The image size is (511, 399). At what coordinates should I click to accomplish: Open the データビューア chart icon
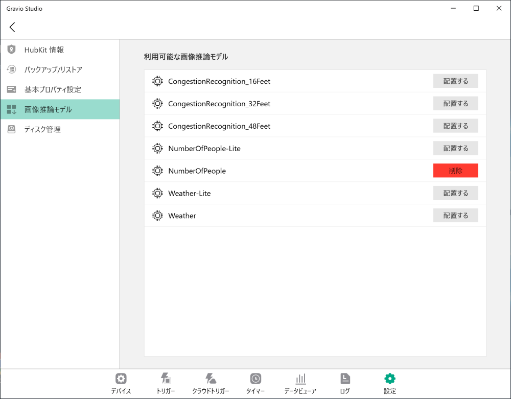[x=300, y=379]
